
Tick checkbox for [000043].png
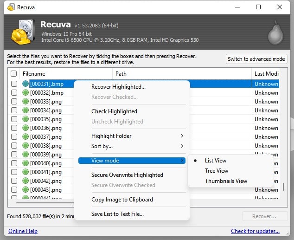click(14, 189)
